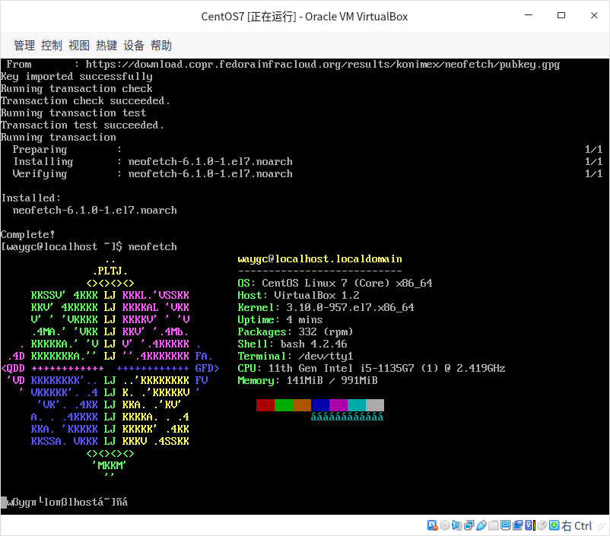The height and width of the screenshot is (536, 610).
Task: Open the display monitor status icon
Action: click(505, 525)
